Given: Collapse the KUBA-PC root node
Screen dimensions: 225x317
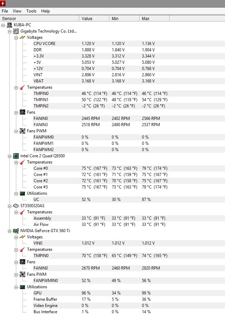Looking at the screenshot, I should pyautogui.click(x=3, y=25).
